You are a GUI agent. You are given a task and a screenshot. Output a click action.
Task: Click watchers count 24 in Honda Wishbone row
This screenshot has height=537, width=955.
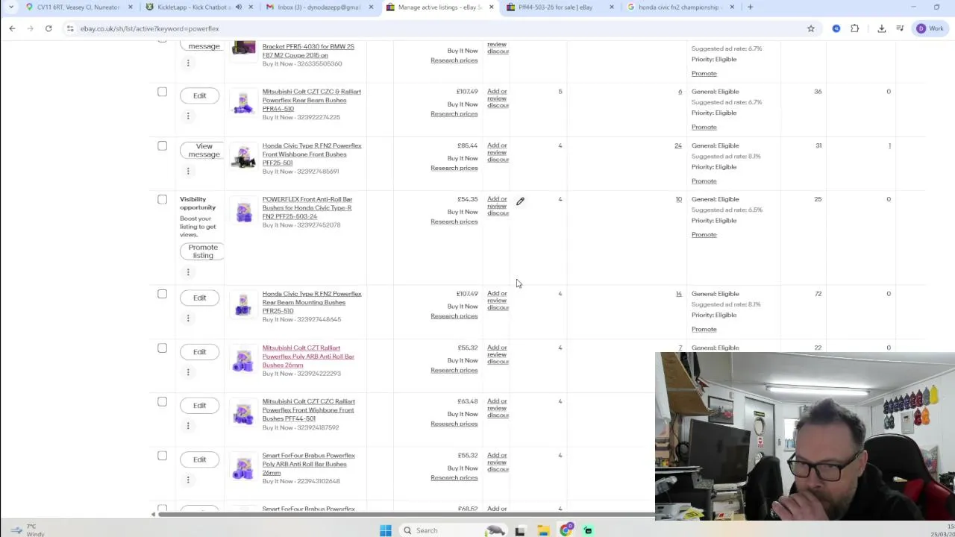[x=677, y=145]
